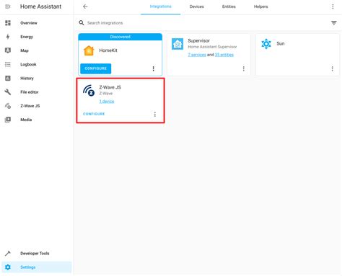Click the Z-Wave JS sidebar icon
The image size is (342, 276).
[8, 106]
